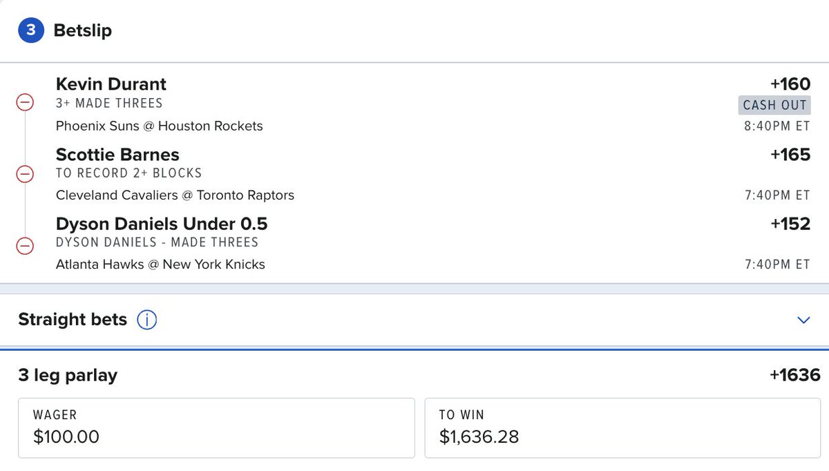Click the Kevin Durant selection name
Viewport: 829px width, 471px height.
(x=111, y=84)
